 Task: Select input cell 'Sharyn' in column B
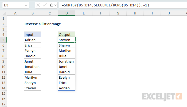point(32,83)
